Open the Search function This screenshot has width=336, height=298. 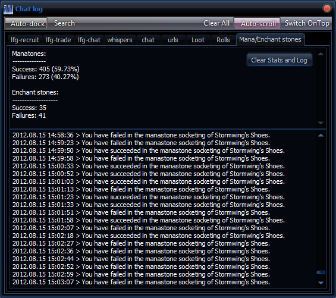coord(64,23)
